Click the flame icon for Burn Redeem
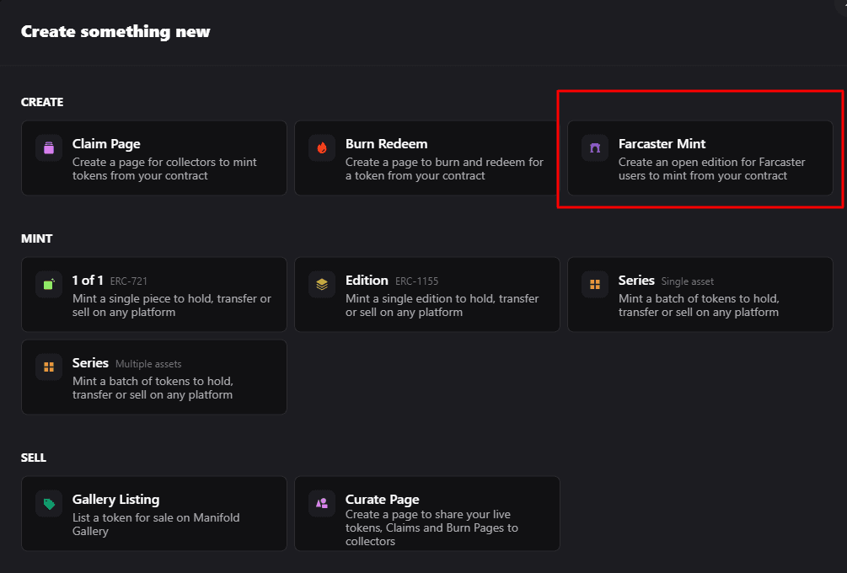Image resolution: width=847 pixels, height=573 pixels. pos(322,147)
